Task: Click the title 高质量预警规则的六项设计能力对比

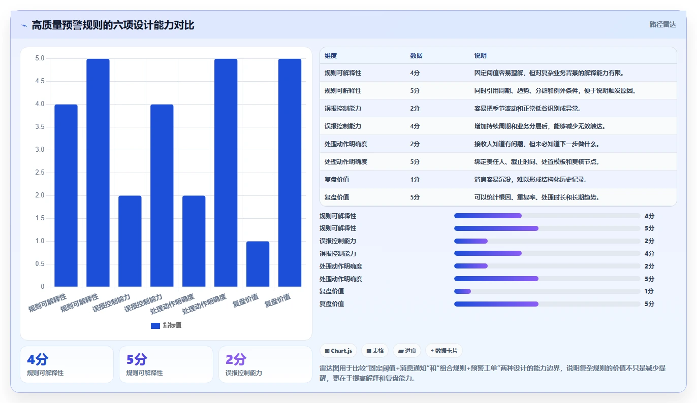Action: point(113,25)
